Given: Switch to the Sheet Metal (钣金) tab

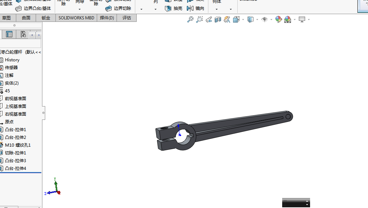Looking at the screenshot, I should pyautogui.click(x=46, y=18).
